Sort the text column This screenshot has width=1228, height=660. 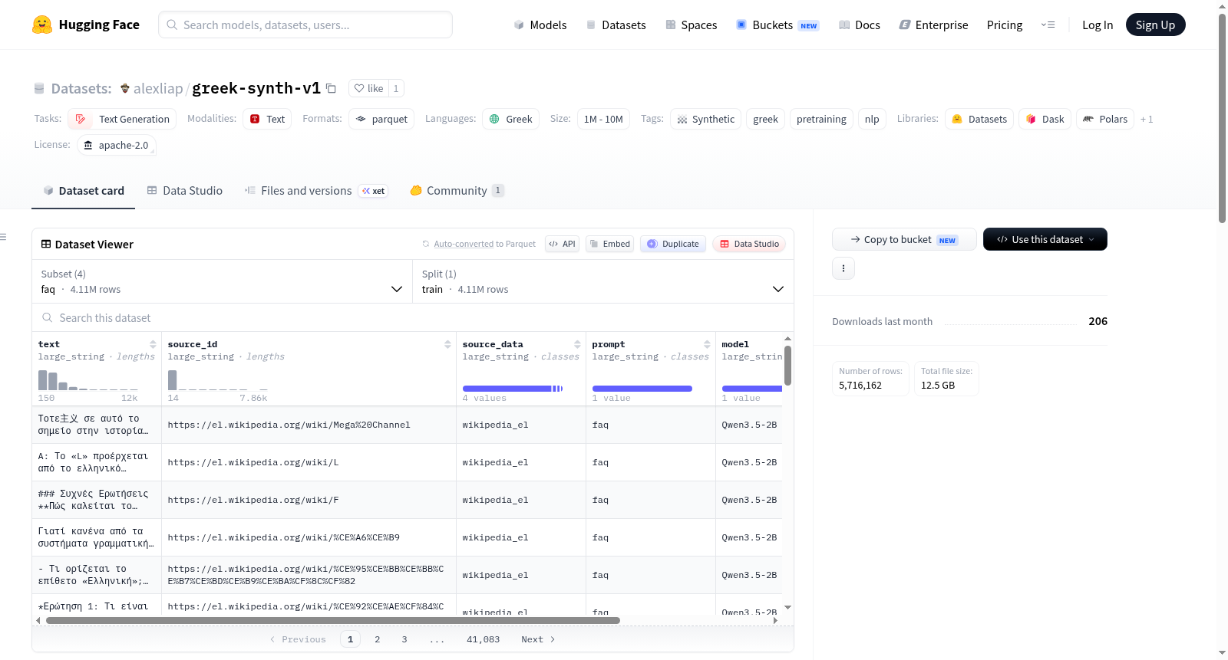(x=153, y=344)
